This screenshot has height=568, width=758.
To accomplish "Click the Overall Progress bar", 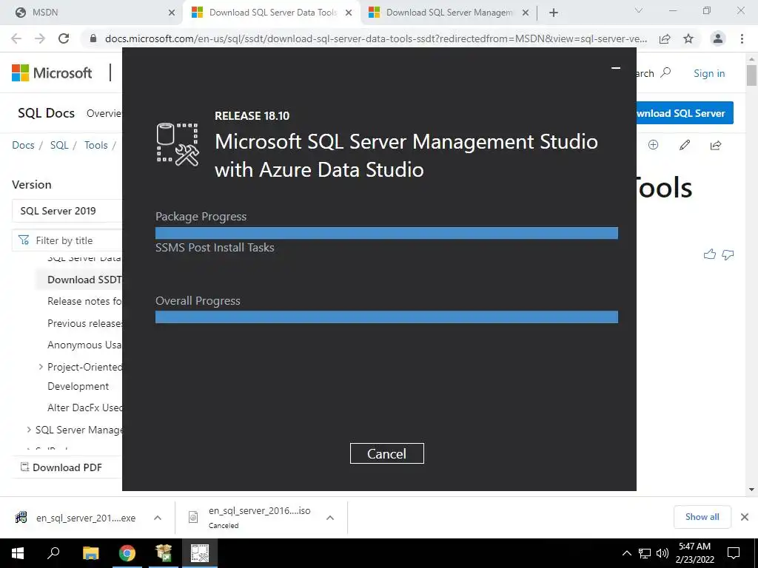I will click(386, 317).
